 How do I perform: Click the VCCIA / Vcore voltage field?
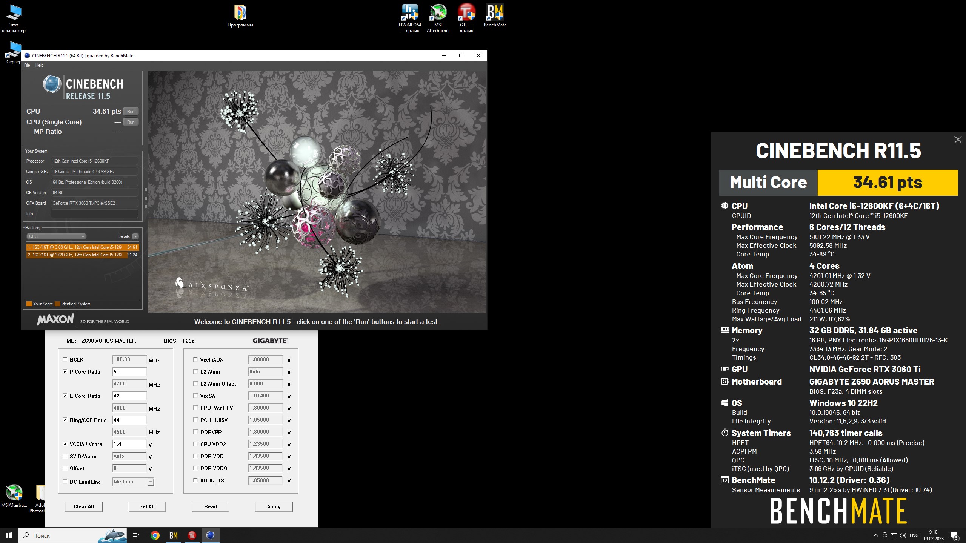129,444
